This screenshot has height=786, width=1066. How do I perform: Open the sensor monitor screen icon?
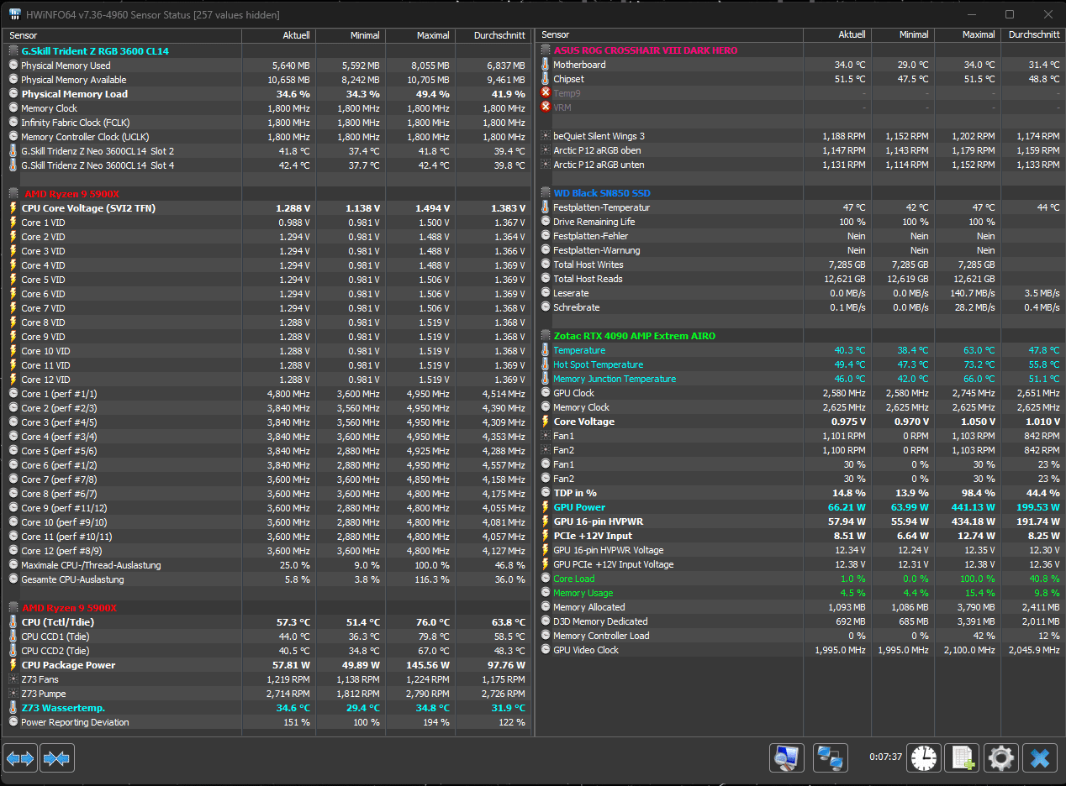tap(787, 757)
